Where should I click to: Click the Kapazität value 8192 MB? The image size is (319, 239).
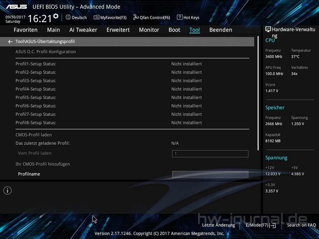tap(273, 141)
